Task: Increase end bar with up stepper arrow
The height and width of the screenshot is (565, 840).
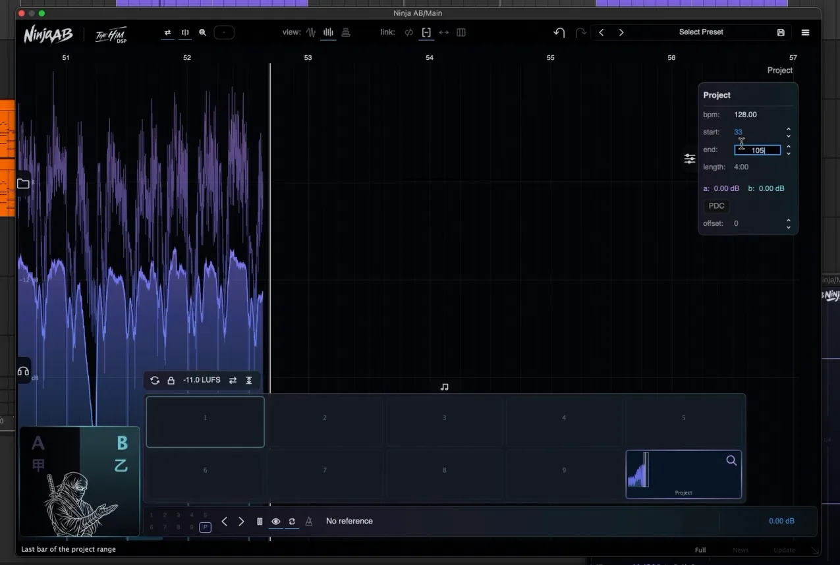Action: (x=789, y=147)
